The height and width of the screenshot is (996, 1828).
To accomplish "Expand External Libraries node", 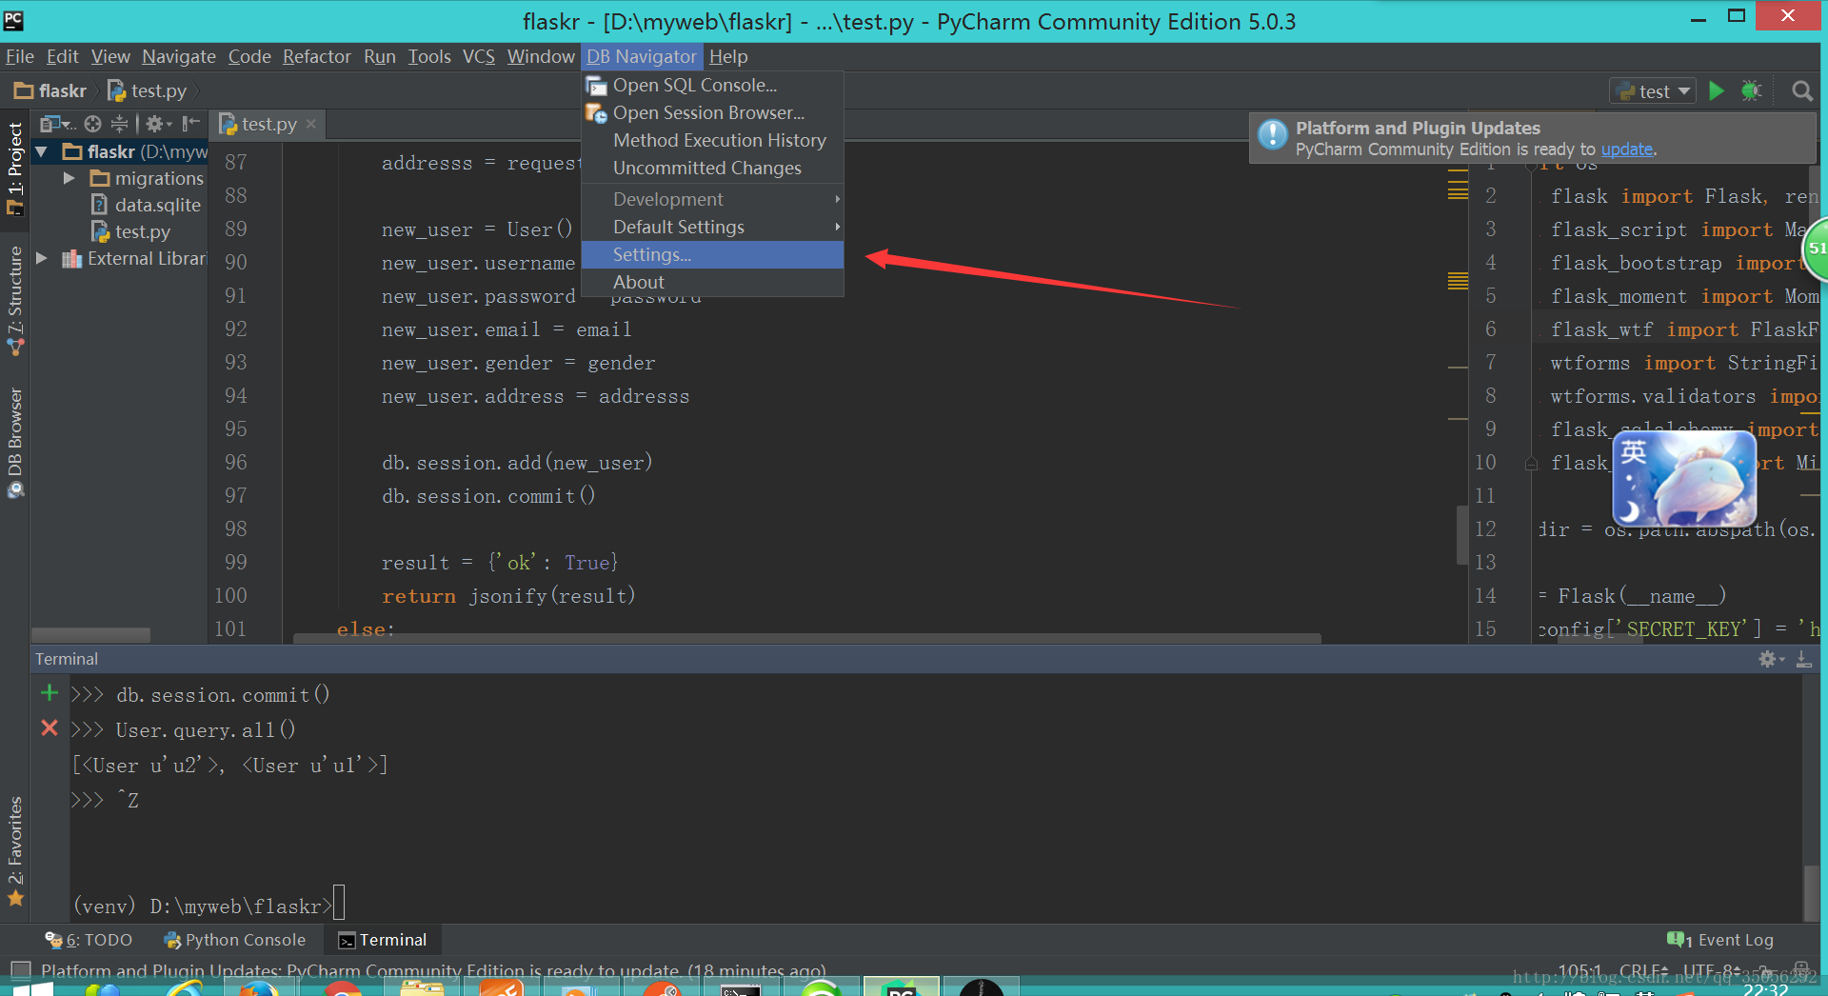I will (42, 258).
